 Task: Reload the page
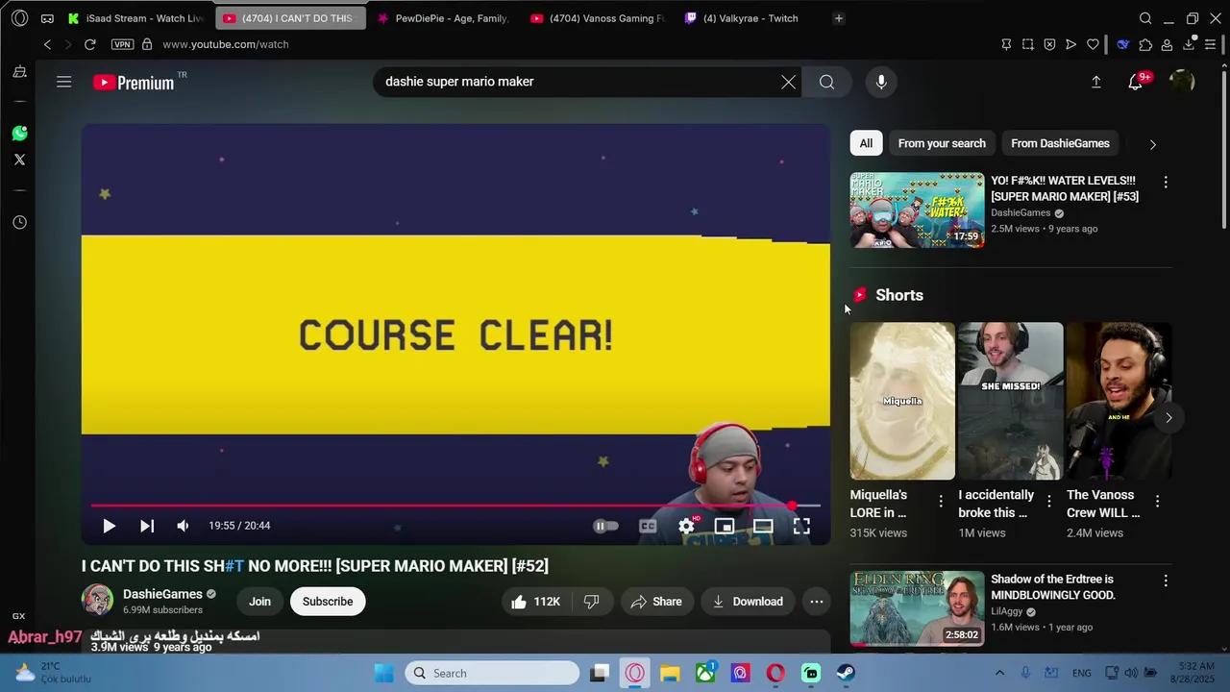(89, 44)
